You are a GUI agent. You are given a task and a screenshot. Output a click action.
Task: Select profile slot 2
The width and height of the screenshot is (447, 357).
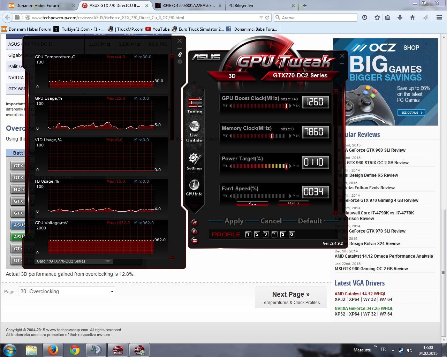click(x=257, y=234)
